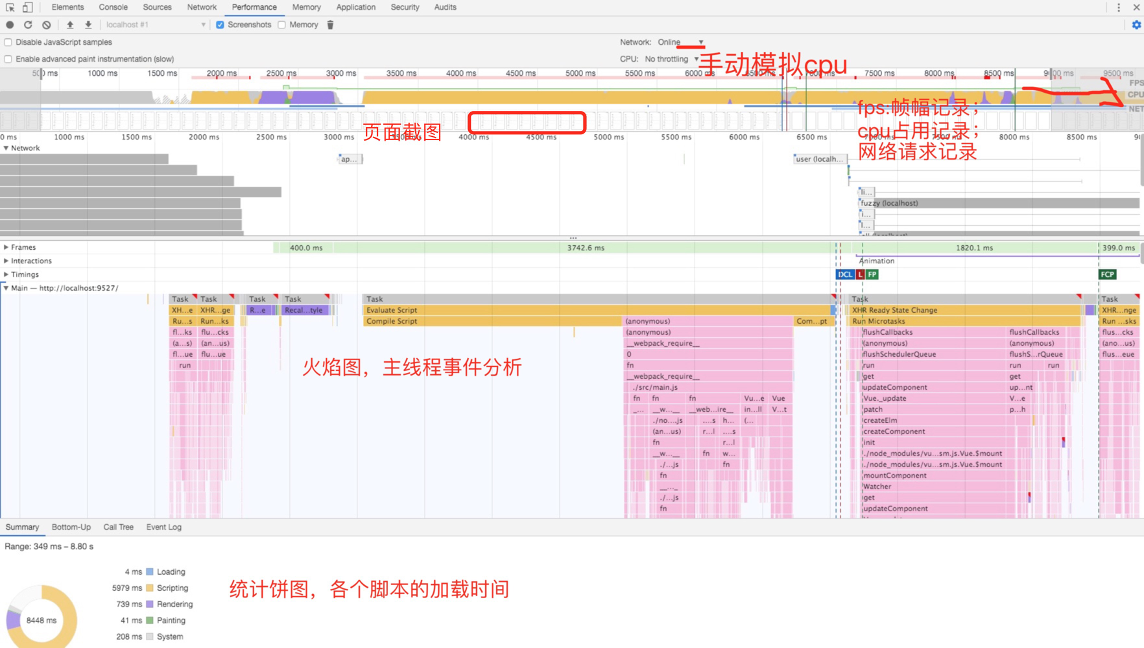1144x648 pixels.
Task: Open the CPU throttling dropdown
Action: [x=672, y=59]
